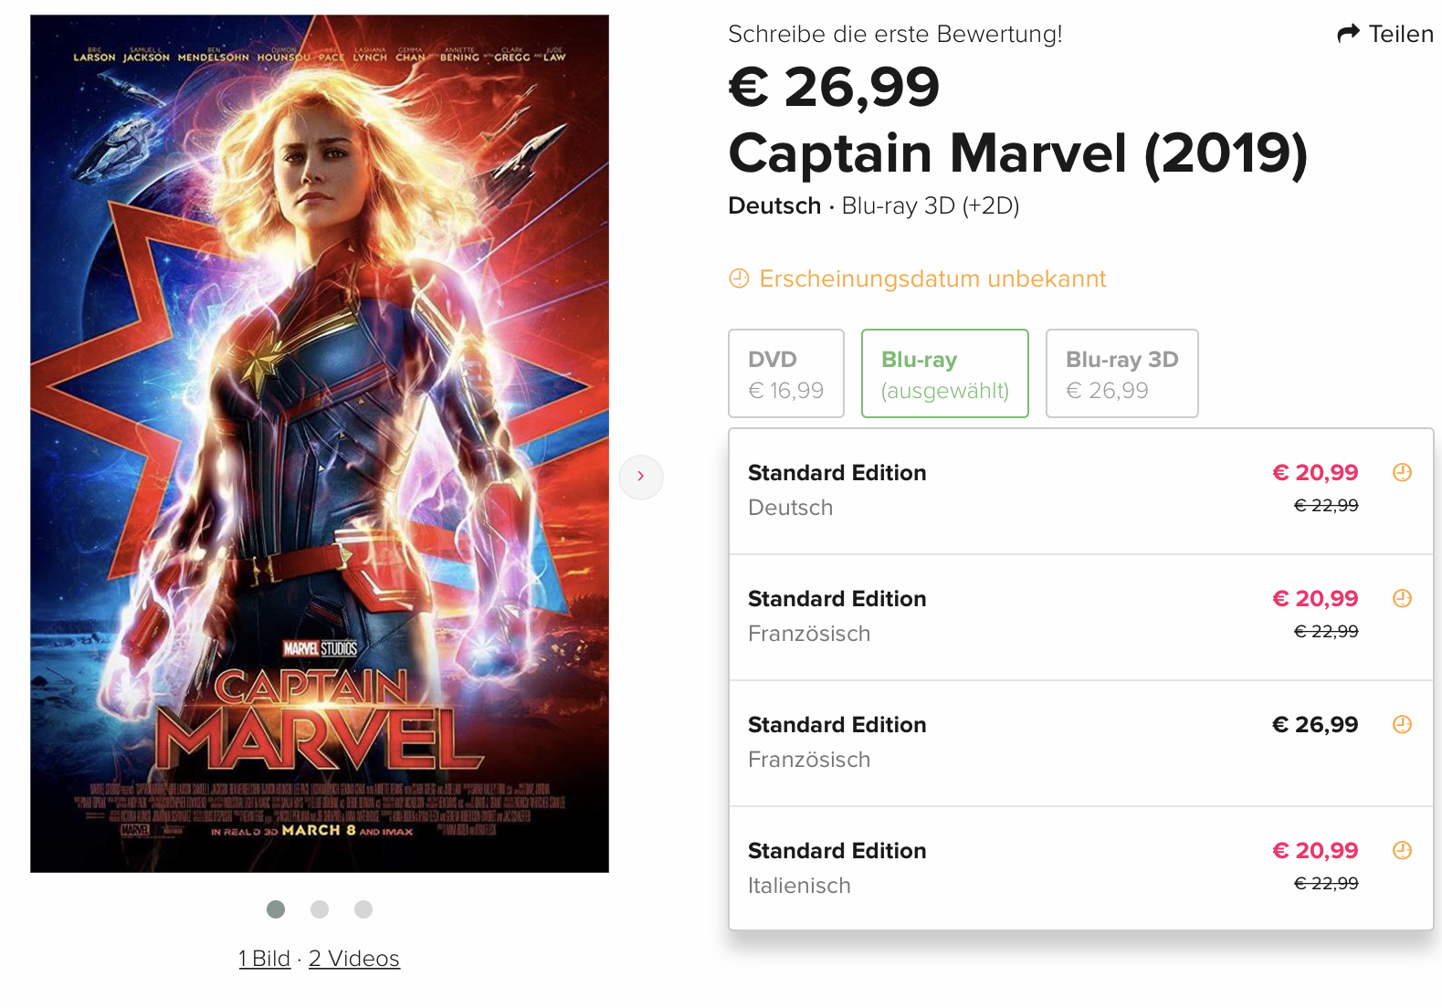Select the DVD format option
Image resolution: width=1442 pixels, height=1008 pixels.
785,373
